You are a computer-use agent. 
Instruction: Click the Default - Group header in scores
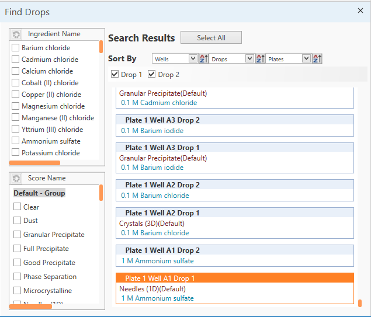point(40,193)
